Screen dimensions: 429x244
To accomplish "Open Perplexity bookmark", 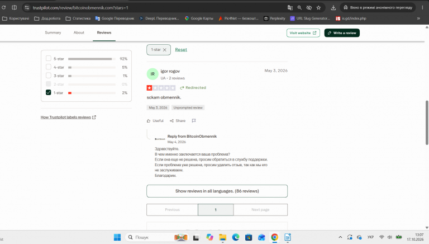I will 274,18.
